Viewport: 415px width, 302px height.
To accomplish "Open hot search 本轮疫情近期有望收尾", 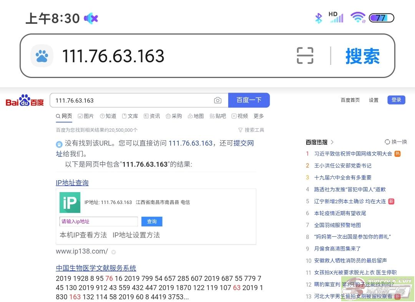I will tap(340, 213).
